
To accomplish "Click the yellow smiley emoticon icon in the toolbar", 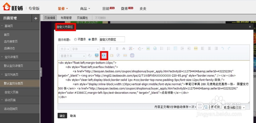I will click(196, 48).
